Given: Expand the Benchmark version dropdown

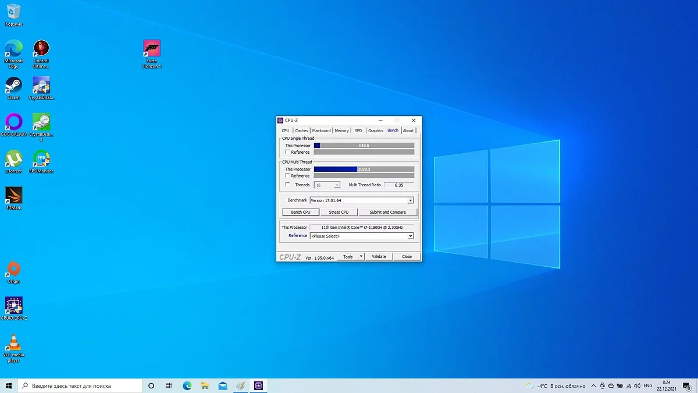Looking at the screenshot, I should click(410, 200).
